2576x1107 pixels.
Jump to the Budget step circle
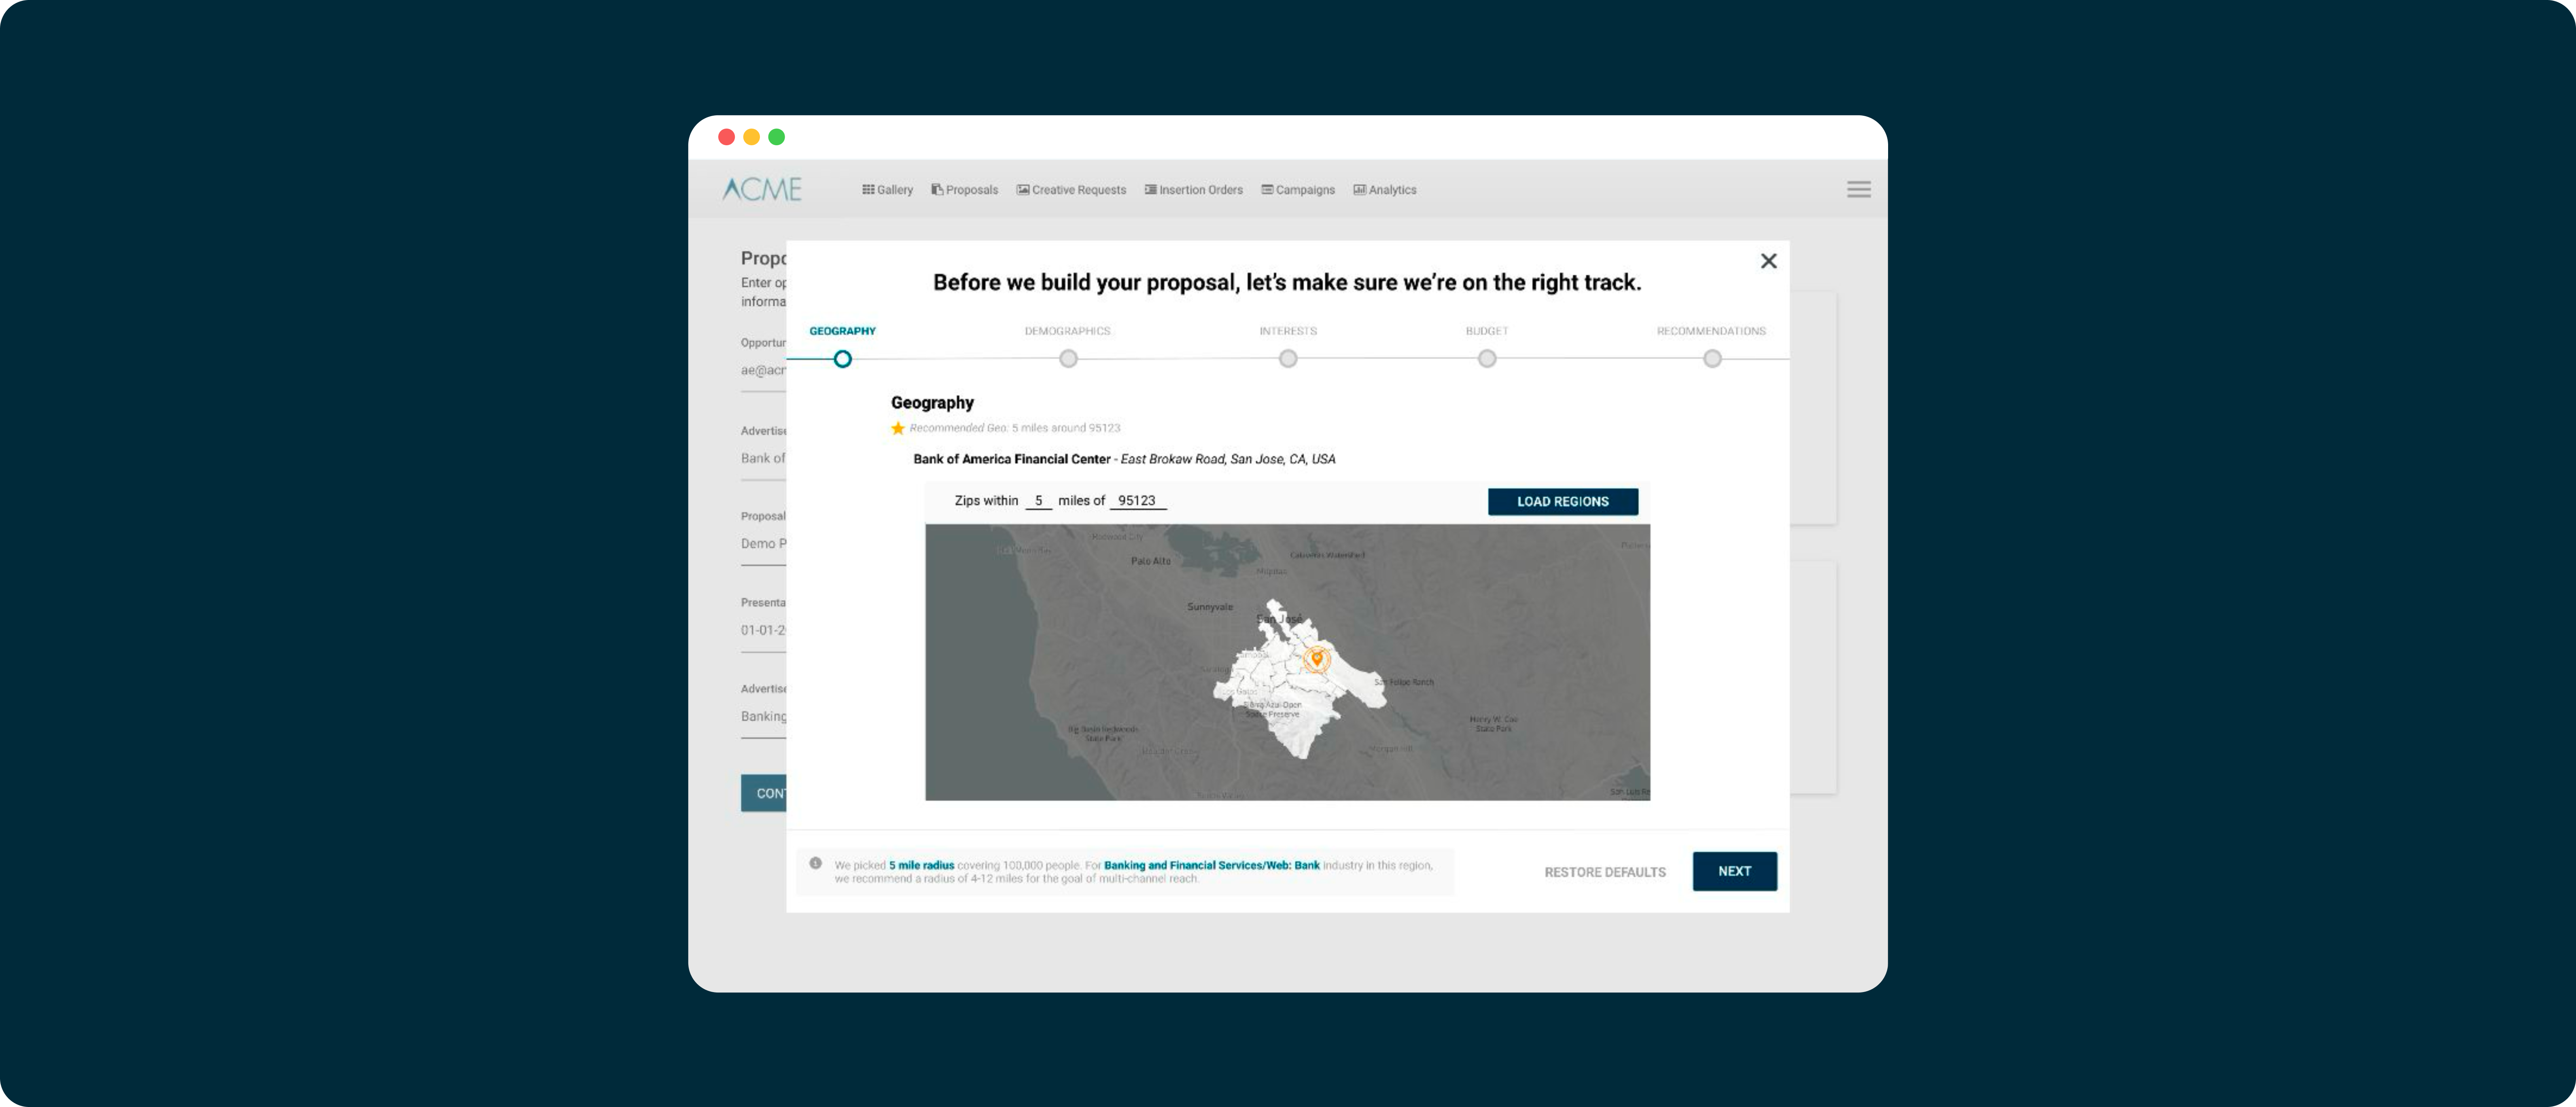tap(1487, 359)
